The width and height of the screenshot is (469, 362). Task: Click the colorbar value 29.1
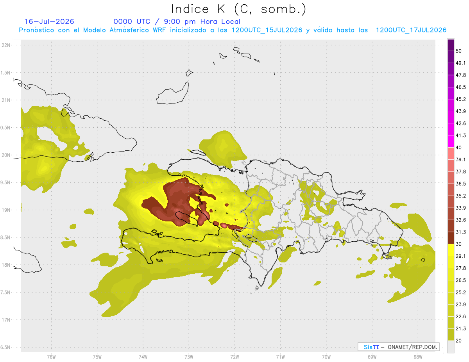click(x=461, y=256)
